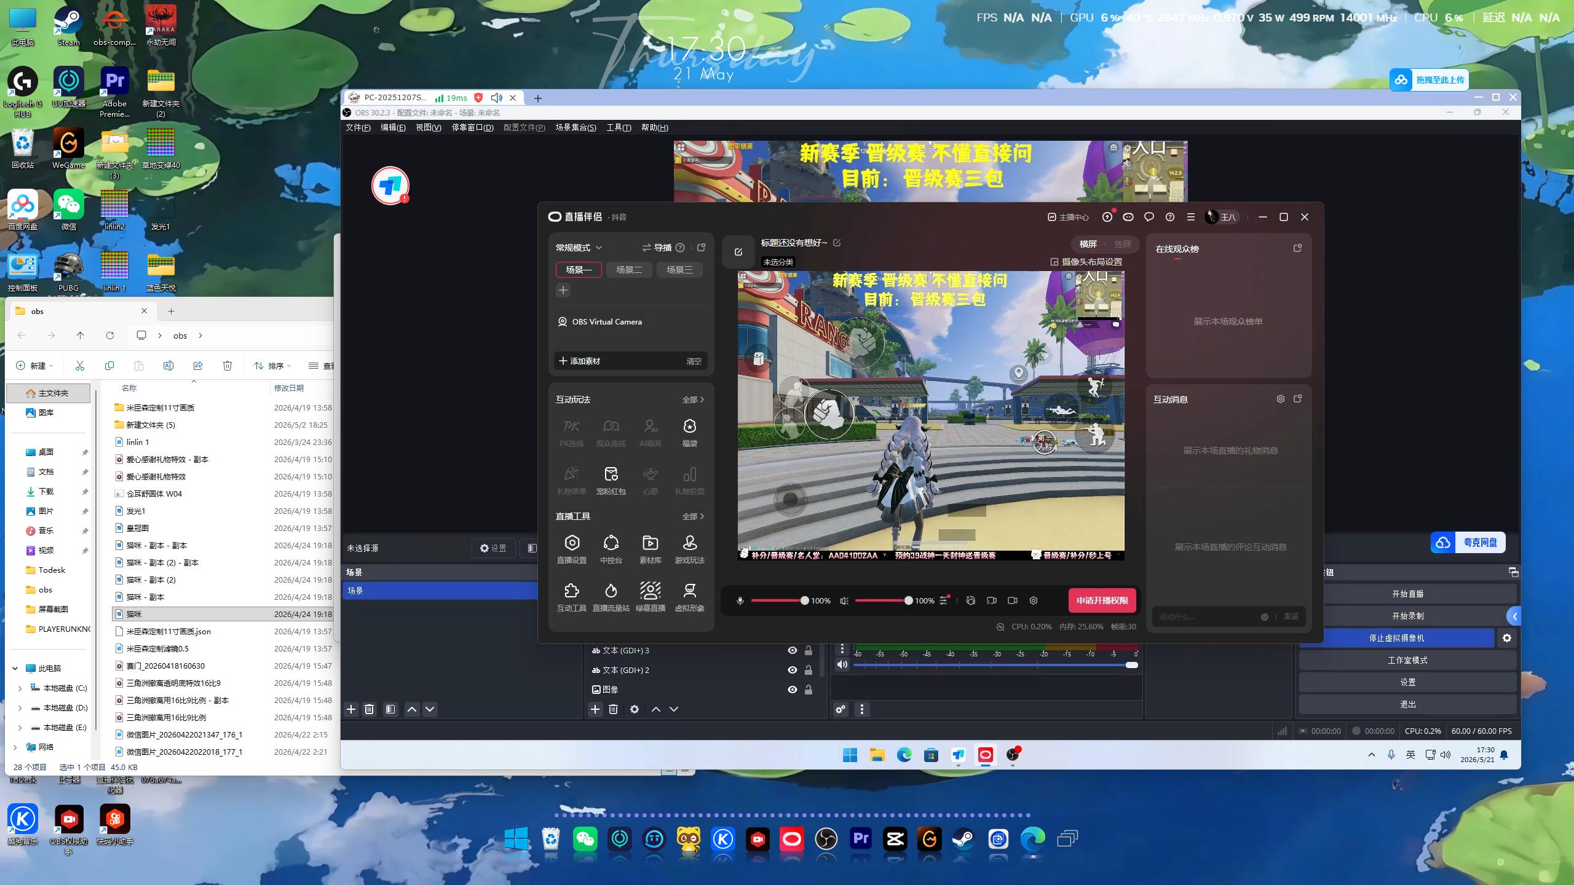Open 虚拟形象 virtual avatar tool

pyautogui.click(x=689, y=597)
